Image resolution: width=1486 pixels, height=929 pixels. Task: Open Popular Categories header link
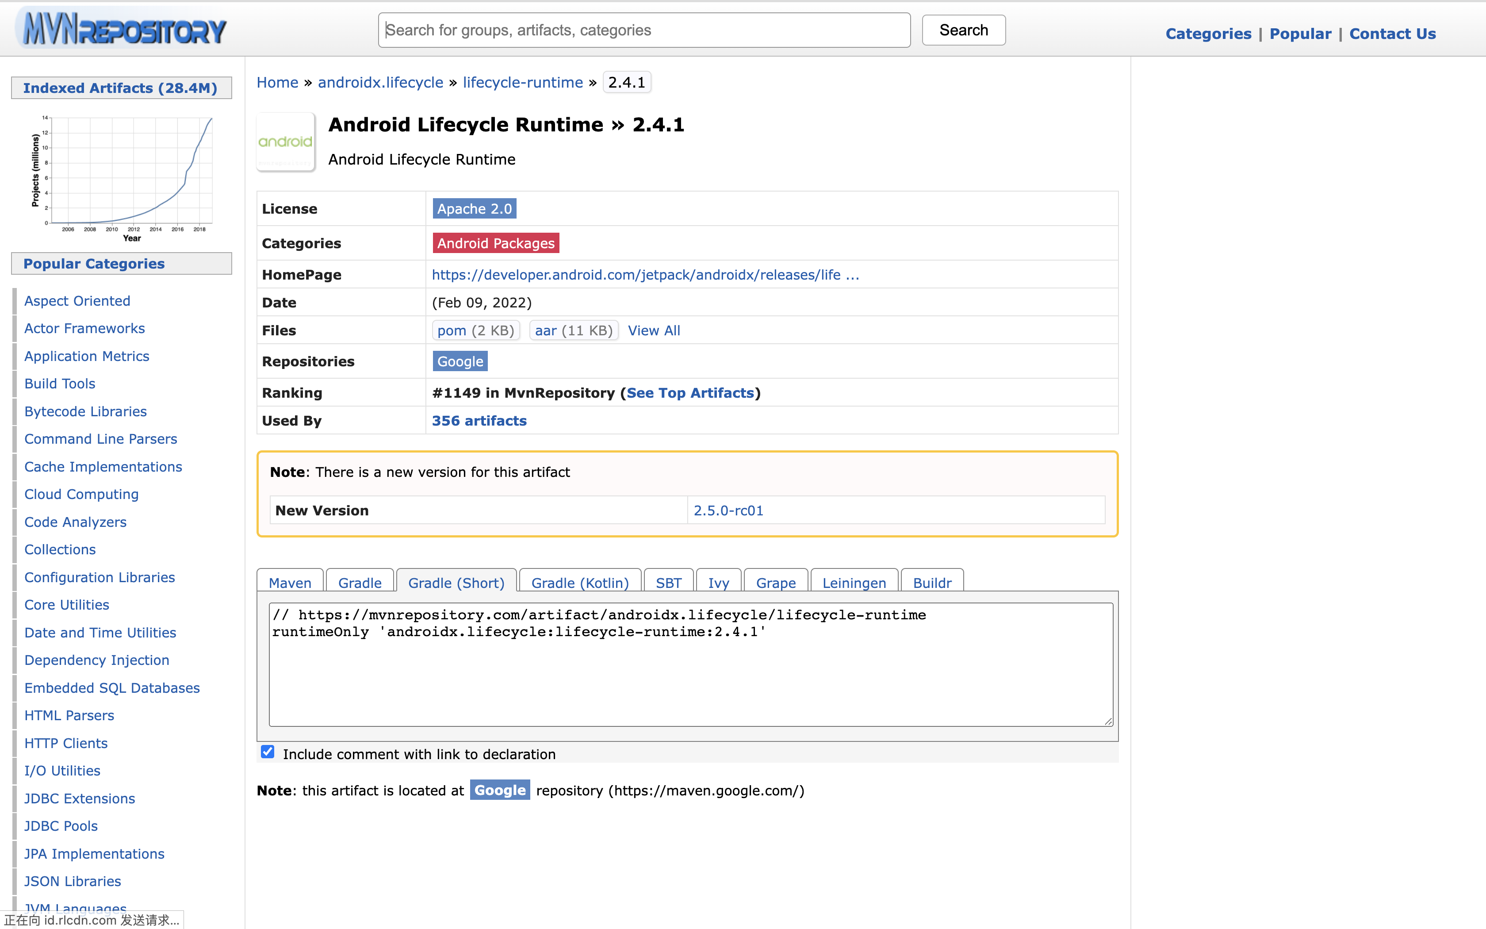(94, 264)
